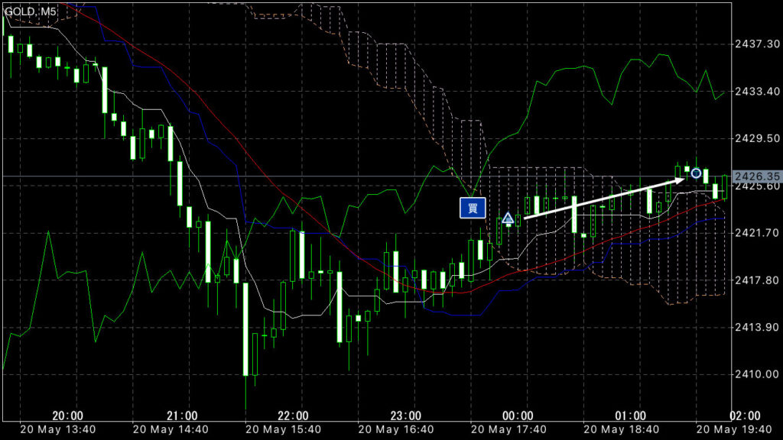Select the 23:00 time axis label
Viewport: 783px width, 440px height.
(405, 416)
